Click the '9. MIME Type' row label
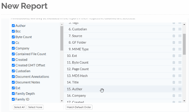Image resolution: width=189 pixels, height=112 pixels. [79, 49]
